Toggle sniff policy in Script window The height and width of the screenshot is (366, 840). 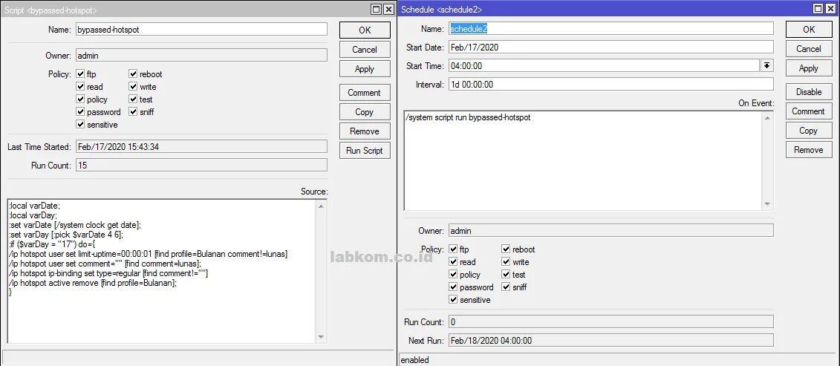point(133,112)
